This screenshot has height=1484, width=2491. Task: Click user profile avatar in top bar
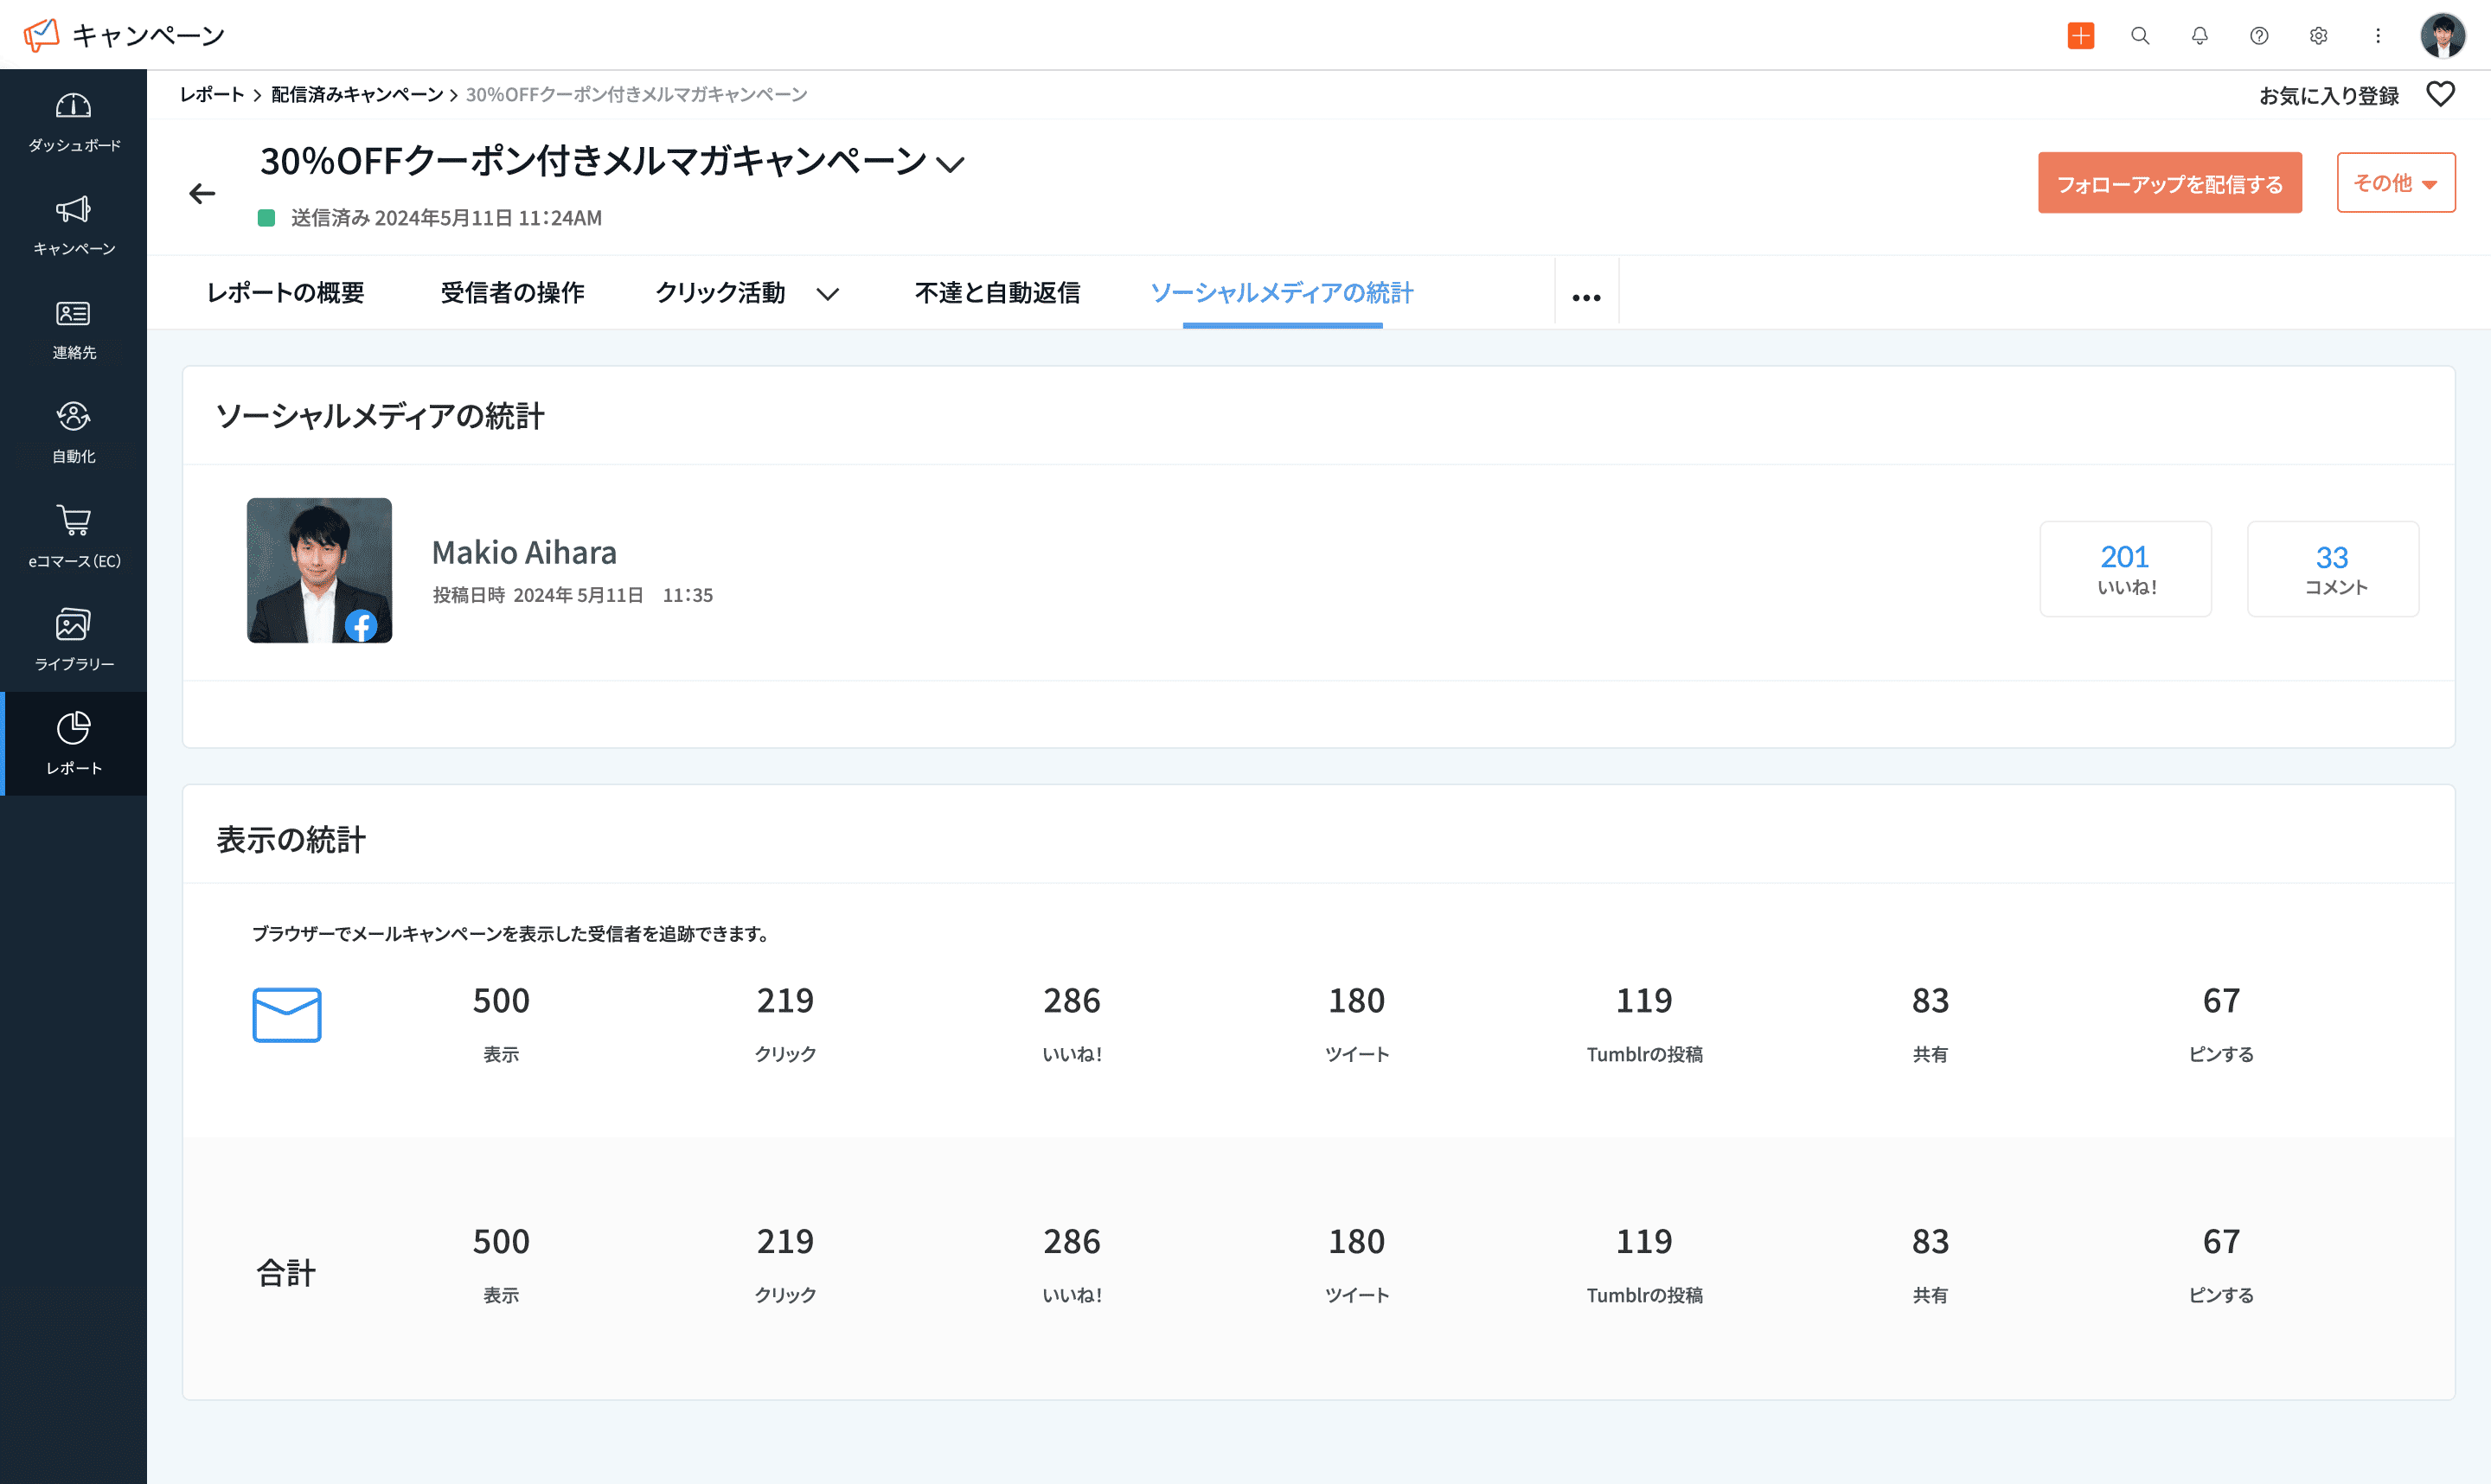2443,36
